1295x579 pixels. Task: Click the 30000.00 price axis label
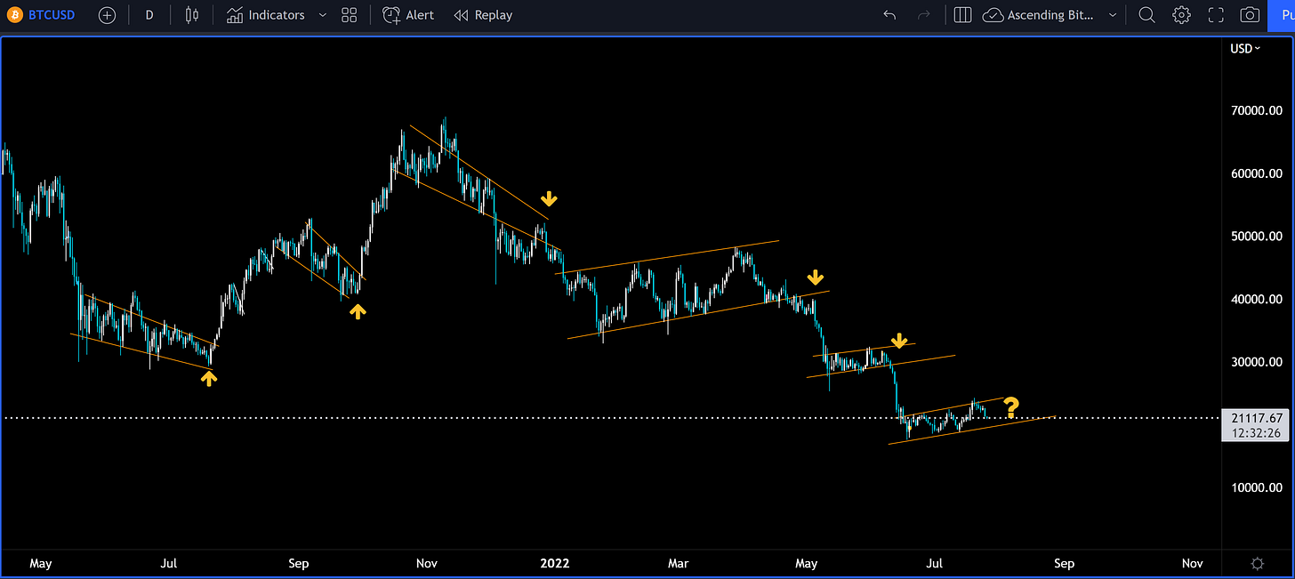[1258, 362]
